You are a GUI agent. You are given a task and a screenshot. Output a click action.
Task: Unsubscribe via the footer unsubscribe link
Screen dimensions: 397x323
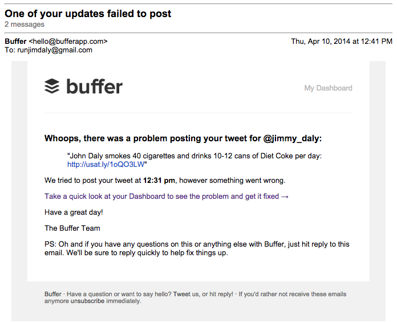[87, 301]
